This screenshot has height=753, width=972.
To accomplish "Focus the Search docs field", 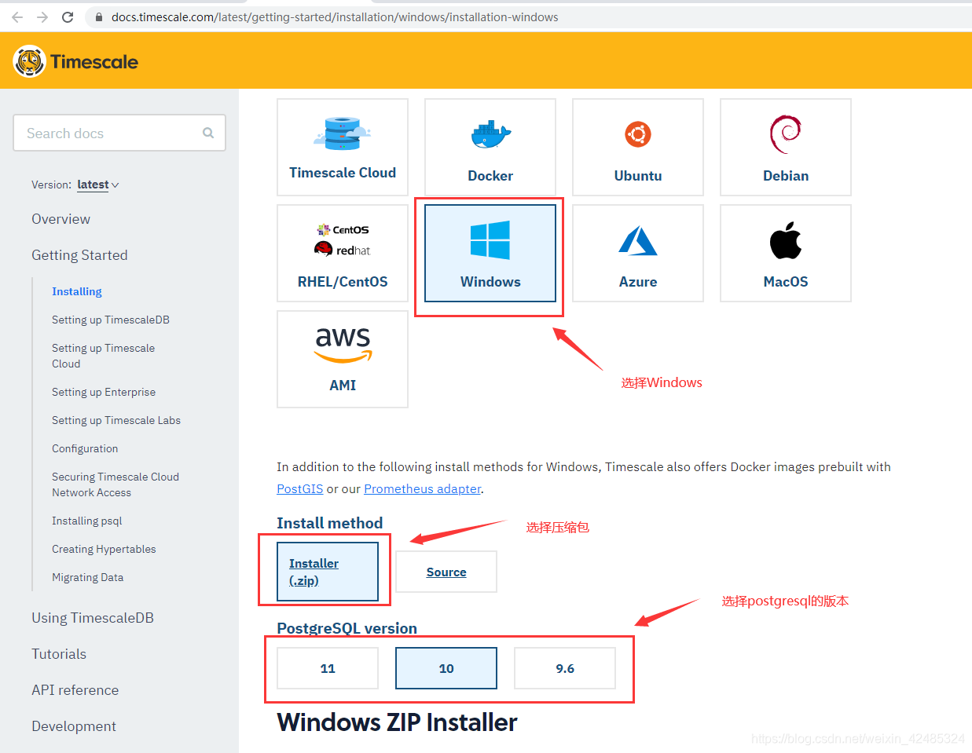I will 119,133.
